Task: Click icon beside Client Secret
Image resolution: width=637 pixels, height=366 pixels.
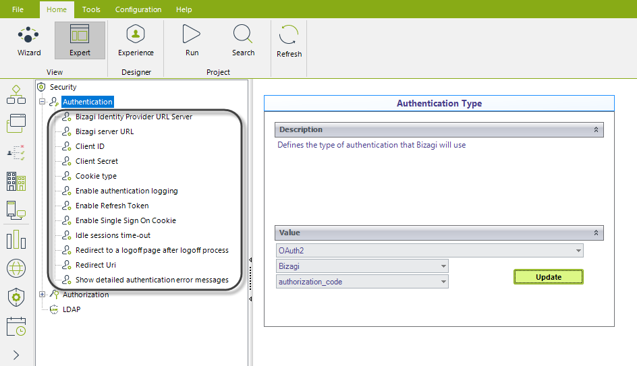Action: (67, 161)
